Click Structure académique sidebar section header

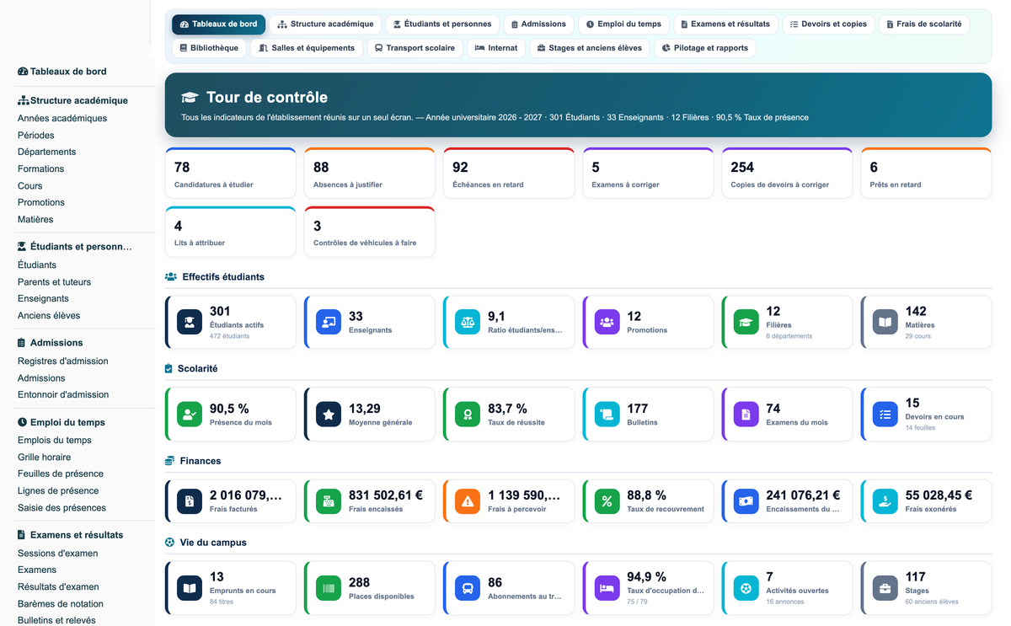(x=72, y=100)
